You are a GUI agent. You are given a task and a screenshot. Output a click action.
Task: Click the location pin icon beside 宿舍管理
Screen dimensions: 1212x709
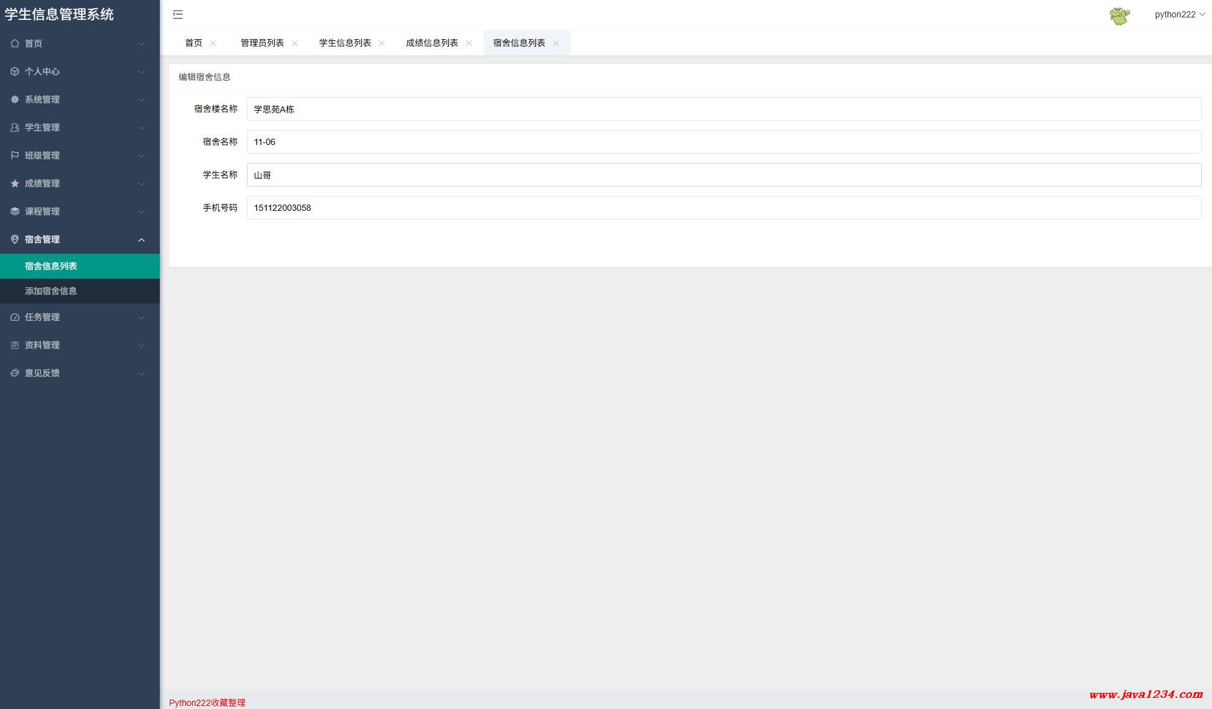pyautogui.click(x=15, y=239)
